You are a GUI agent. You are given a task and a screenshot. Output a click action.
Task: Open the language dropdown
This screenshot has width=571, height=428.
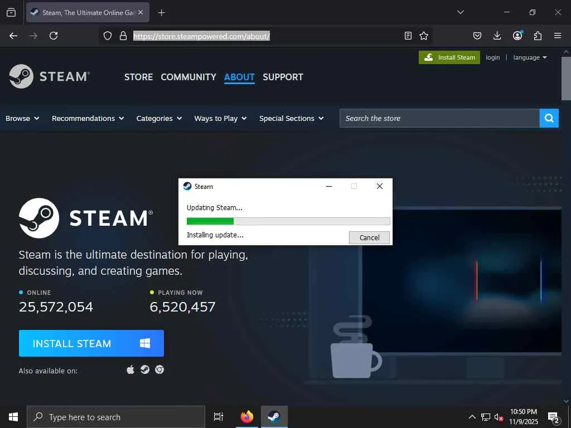(530, 57)
